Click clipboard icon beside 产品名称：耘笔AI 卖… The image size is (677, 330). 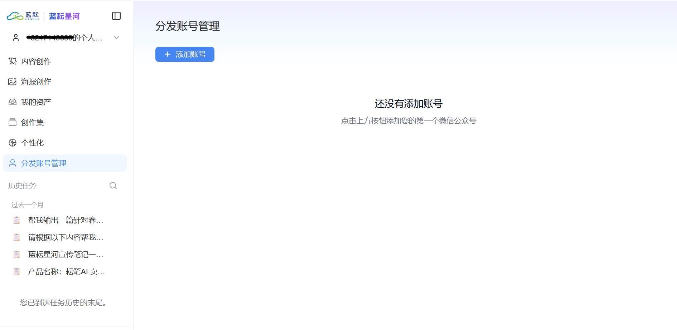(16, 272)
